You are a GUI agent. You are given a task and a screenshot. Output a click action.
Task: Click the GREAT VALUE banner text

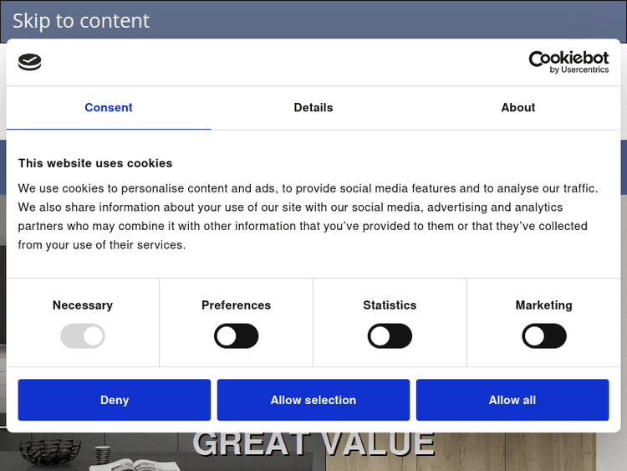coord(313,444)
